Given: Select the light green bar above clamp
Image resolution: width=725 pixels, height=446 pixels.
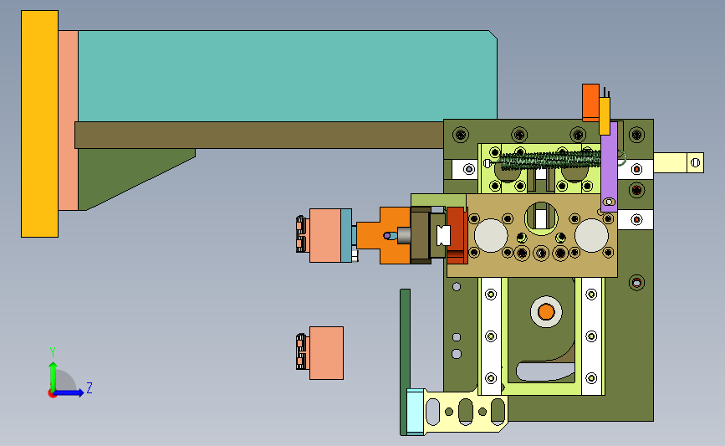Looking at the screenshot, I should (x=438, y=200).
